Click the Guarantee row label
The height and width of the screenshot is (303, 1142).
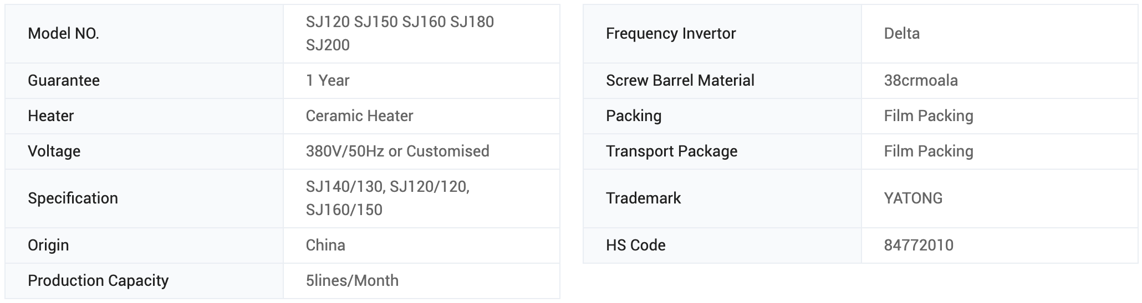tap(64, 81)
